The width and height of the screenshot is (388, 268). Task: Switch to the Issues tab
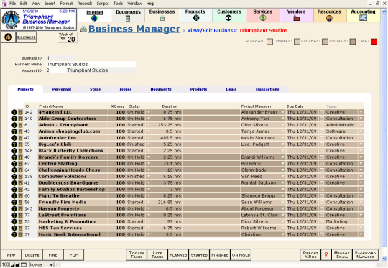(x=126, y=89)
